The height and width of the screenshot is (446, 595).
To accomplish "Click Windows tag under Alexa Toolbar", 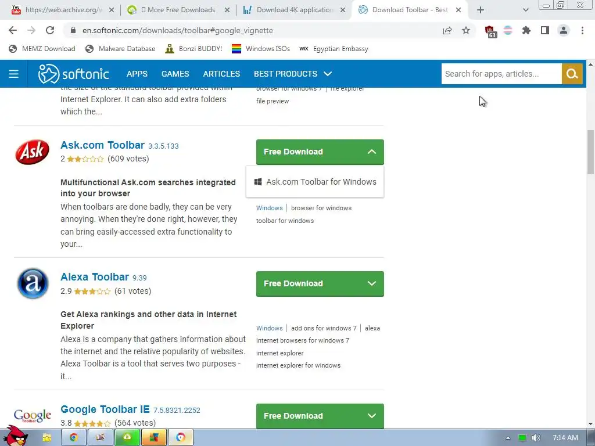I will pos(270,328).
